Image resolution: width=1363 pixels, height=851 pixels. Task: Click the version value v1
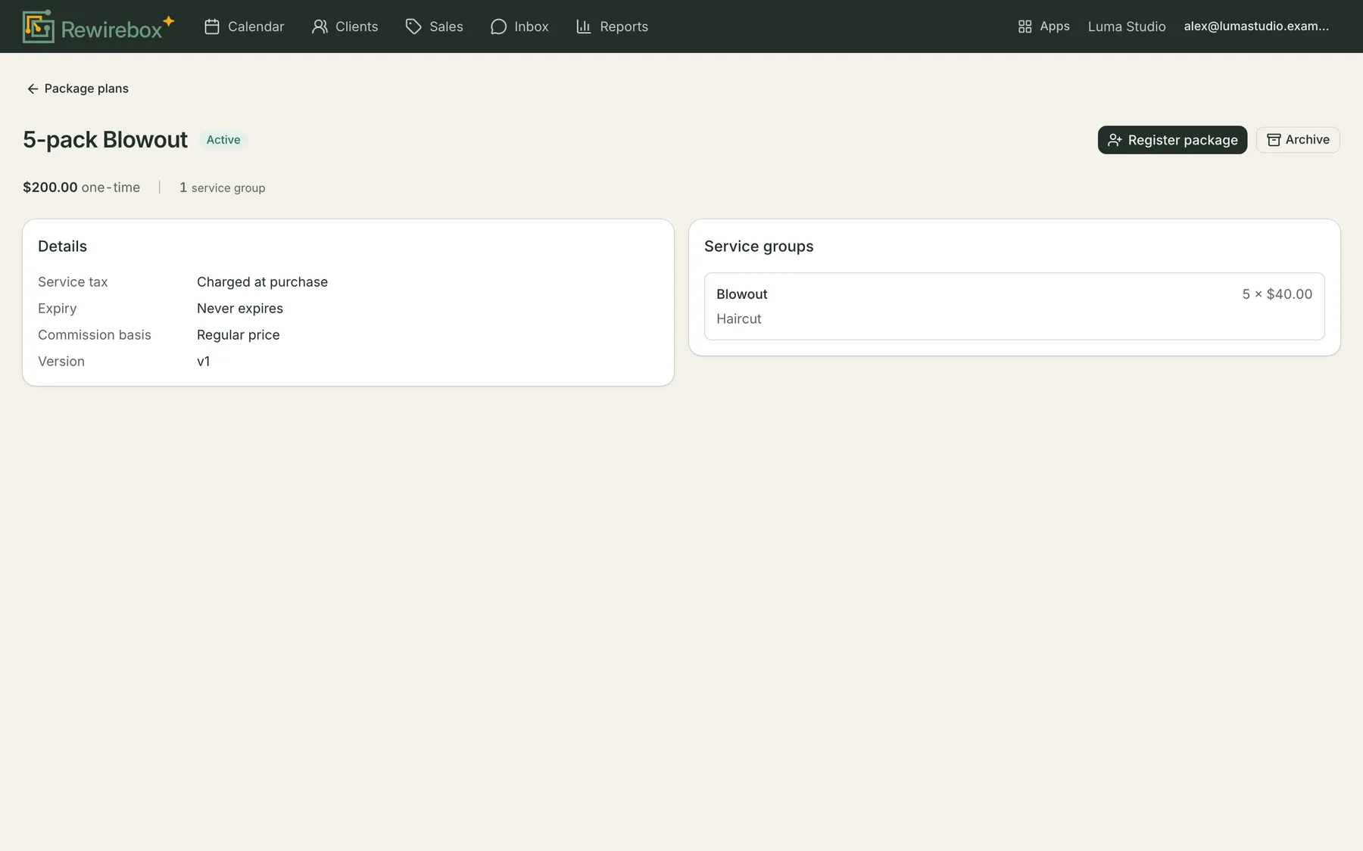pyautogui.click(x=204, y=362)
